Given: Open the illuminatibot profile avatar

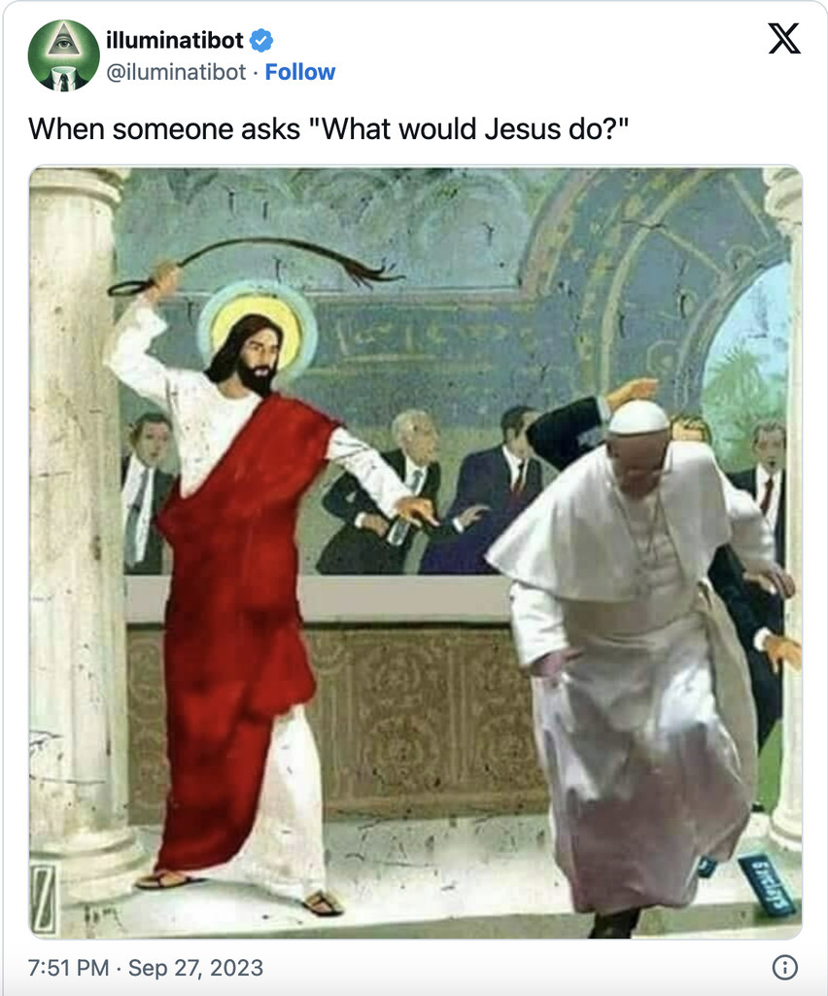Looking at the screenshot, I should coord(63,55).
